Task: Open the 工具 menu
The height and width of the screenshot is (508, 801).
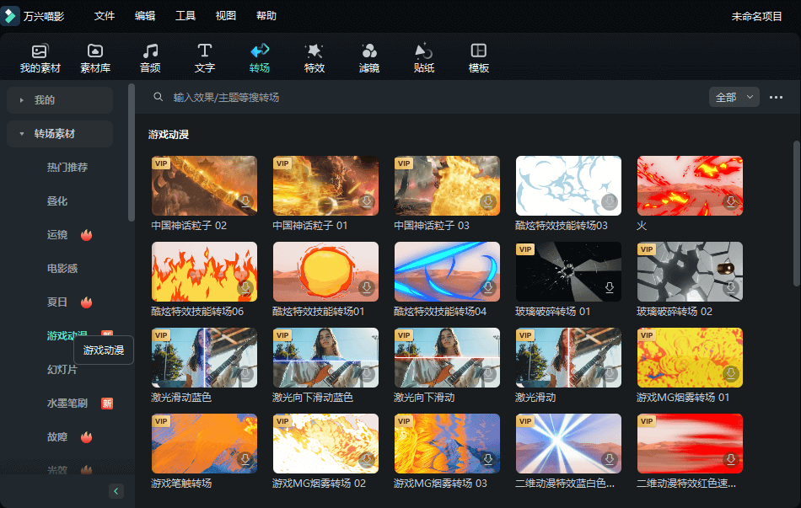Action: coord(185,16)
